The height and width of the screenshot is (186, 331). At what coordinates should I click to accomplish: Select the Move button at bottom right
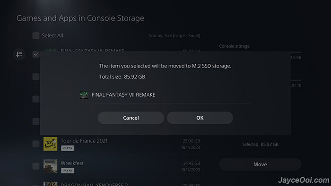coord(260,164)
